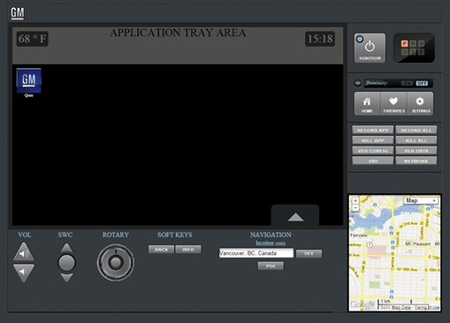The image size is (450, 323).
Task: Click the SET navigation button
Action: (x=308, y=254)
